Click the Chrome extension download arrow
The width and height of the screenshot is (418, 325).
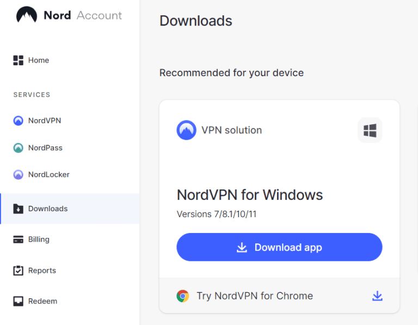(377, 296)
